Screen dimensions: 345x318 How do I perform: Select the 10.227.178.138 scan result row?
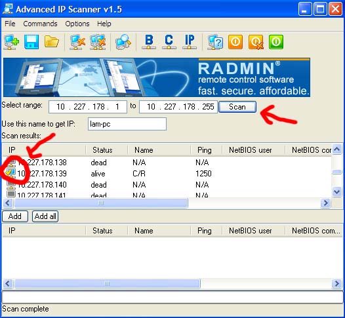click(167, 163)
